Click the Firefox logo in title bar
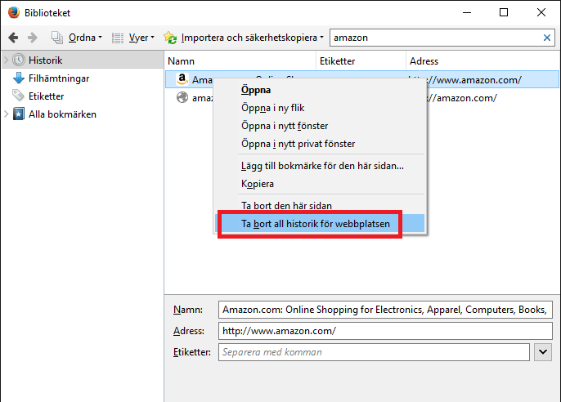Screen dimensions: 561x402 click(x=14, y=12)
